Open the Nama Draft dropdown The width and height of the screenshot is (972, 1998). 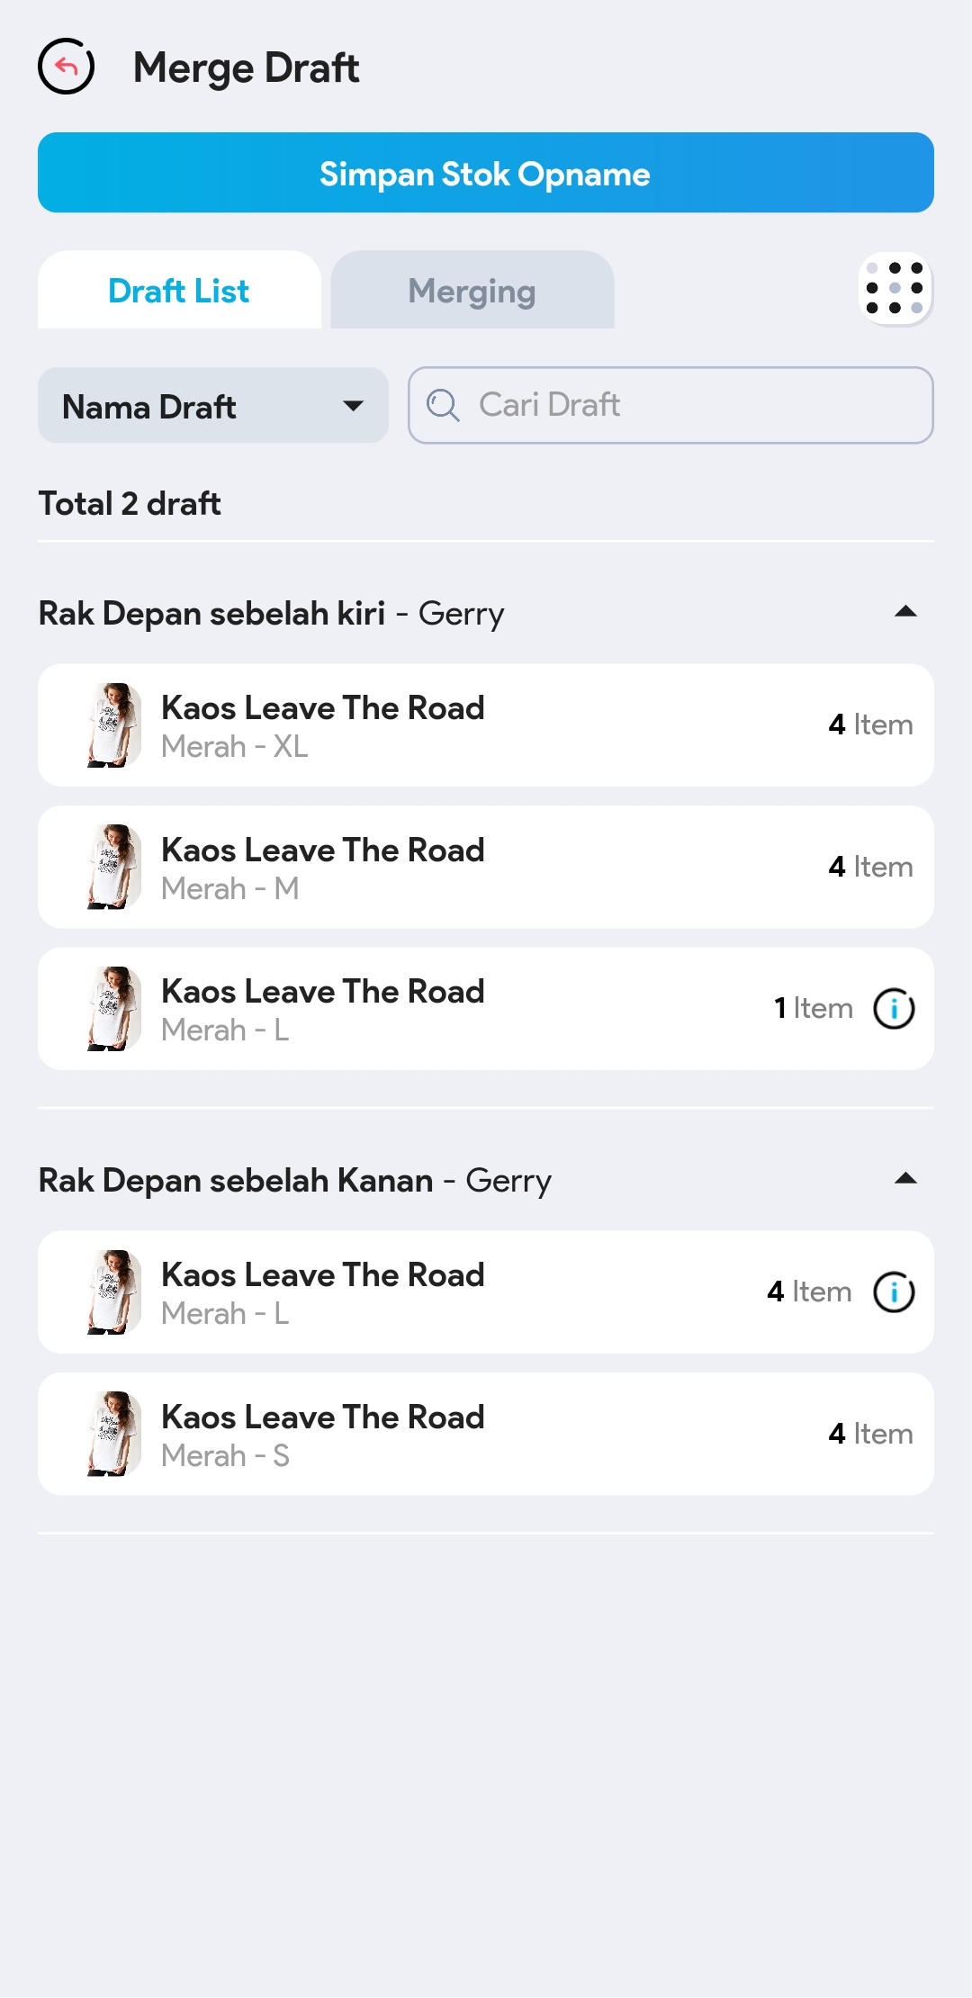212,406
